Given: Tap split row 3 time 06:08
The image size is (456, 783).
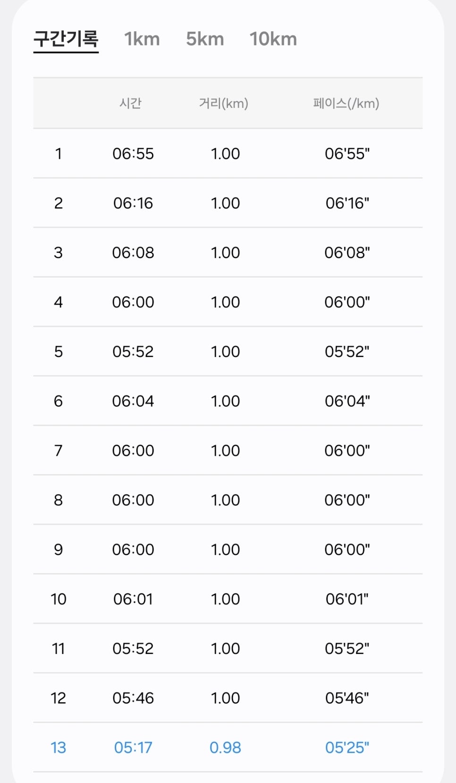Looking at the screenshot, I should (x=133, y=252).
